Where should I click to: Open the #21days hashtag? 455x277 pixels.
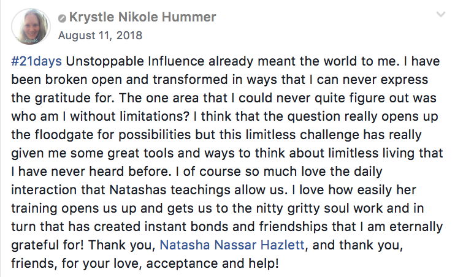(x=37, y=63)
